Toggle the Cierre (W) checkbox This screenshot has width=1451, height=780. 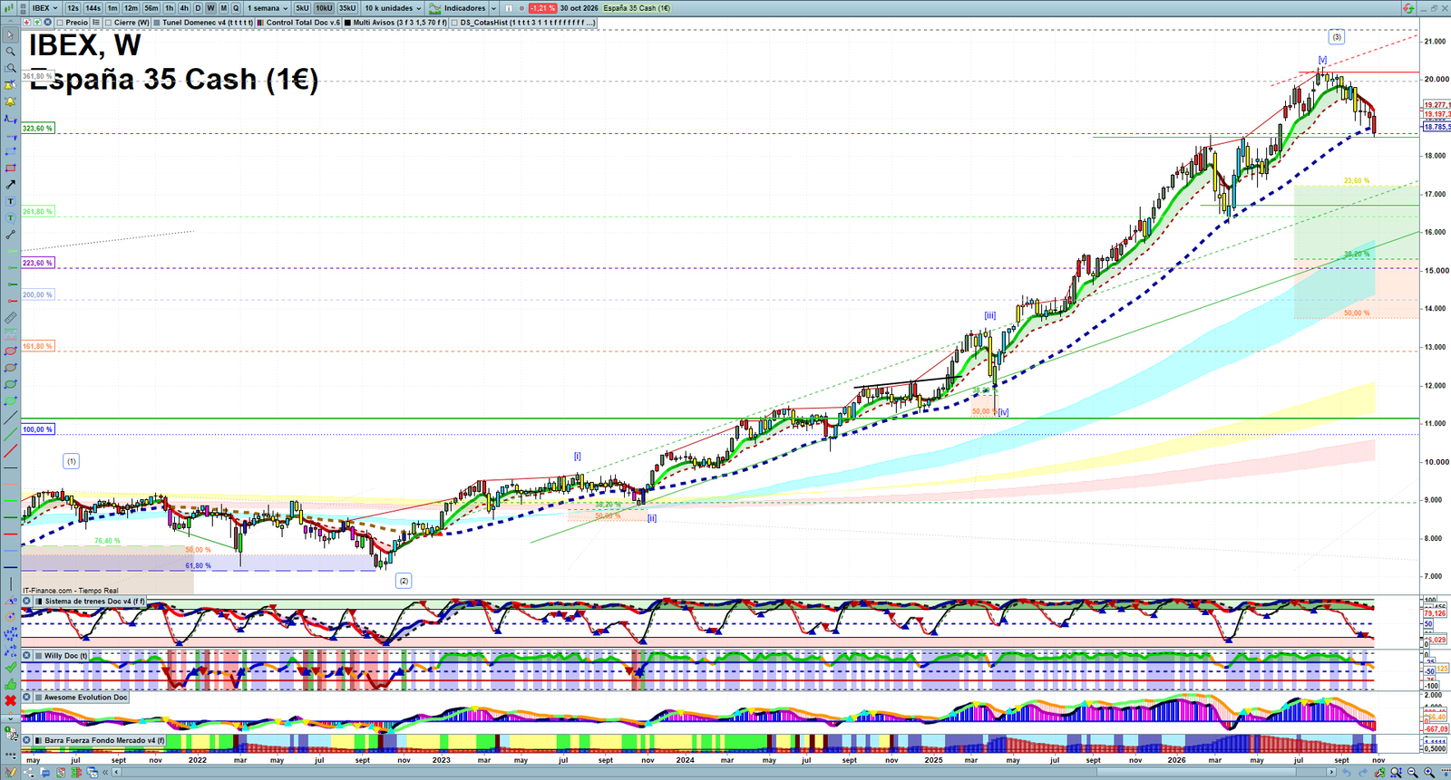click(108, 23)
